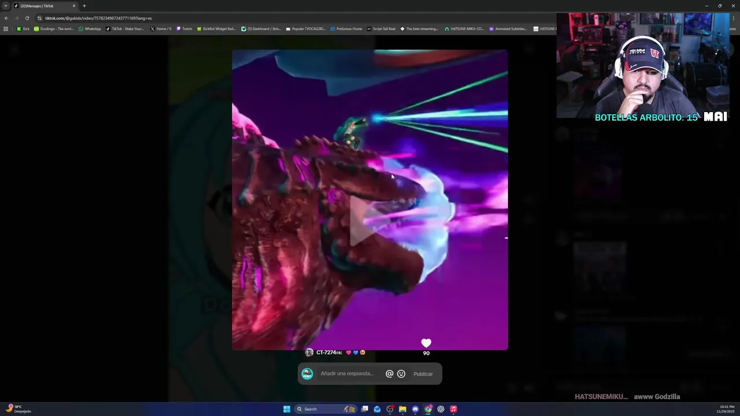
Task: Open the Script Tail Beat bookmark
Action: pos(382,29)
